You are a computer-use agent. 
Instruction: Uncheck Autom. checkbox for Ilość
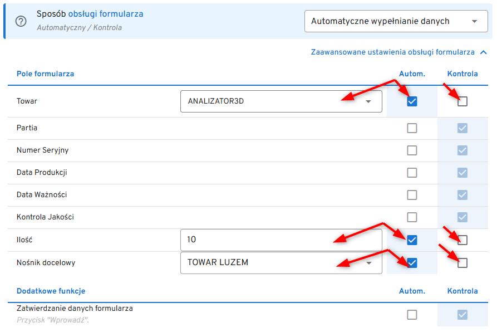click(412, 240)
